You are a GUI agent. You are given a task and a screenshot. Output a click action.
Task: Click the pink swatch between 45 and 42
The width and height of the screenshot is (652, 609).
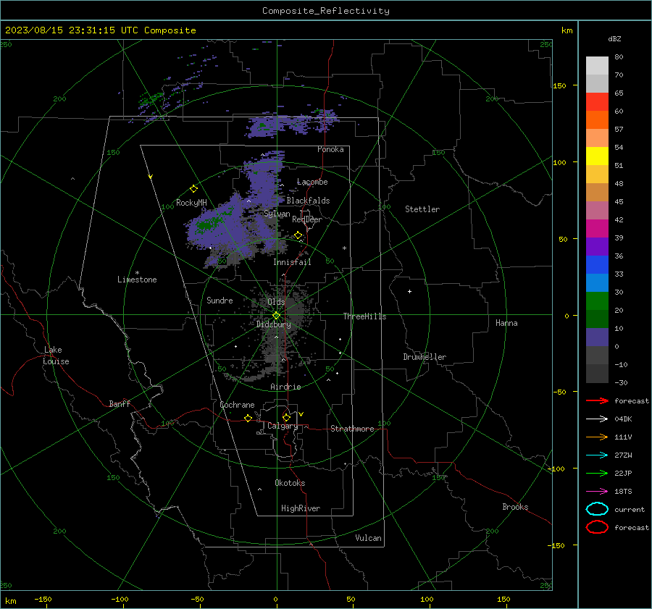coord(597,211)
